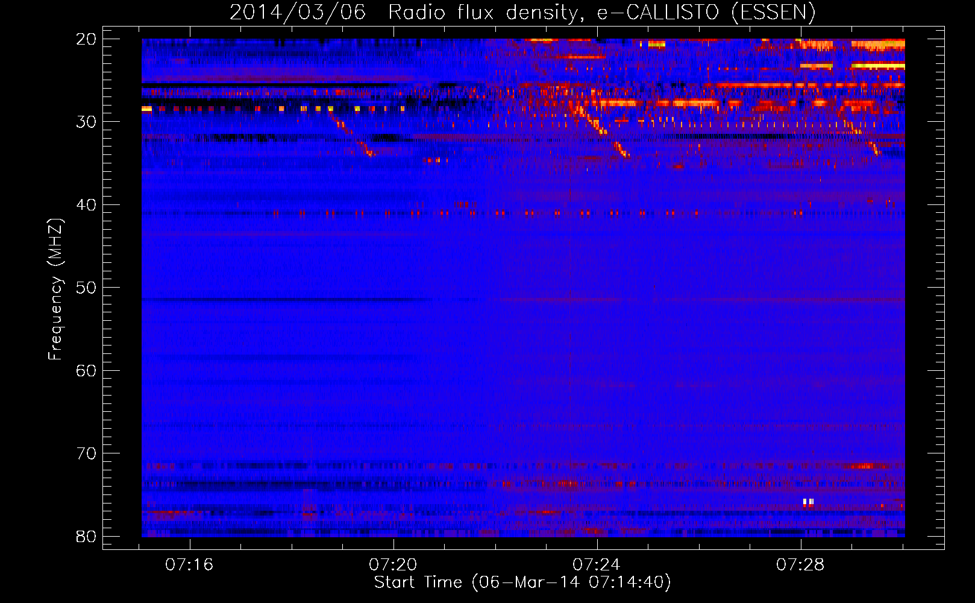Image resolution: width=975 pixels, height=603 pixels.
Task: Click the 40 frequency tick label
Action: [86, 205]
